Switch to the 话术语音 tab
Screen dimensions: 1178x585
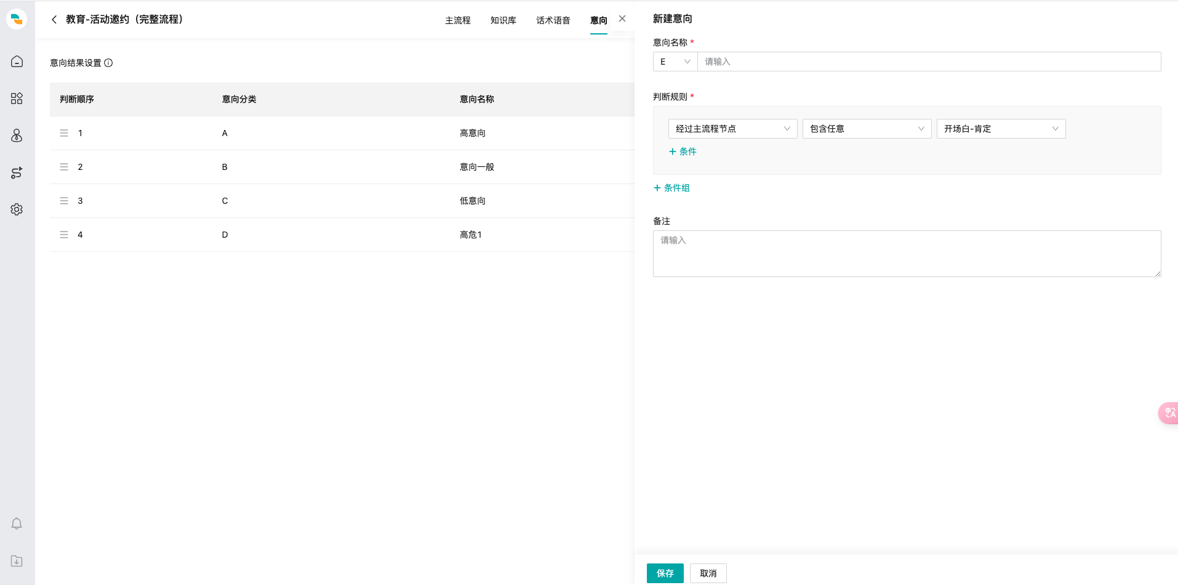pos(553,20)
